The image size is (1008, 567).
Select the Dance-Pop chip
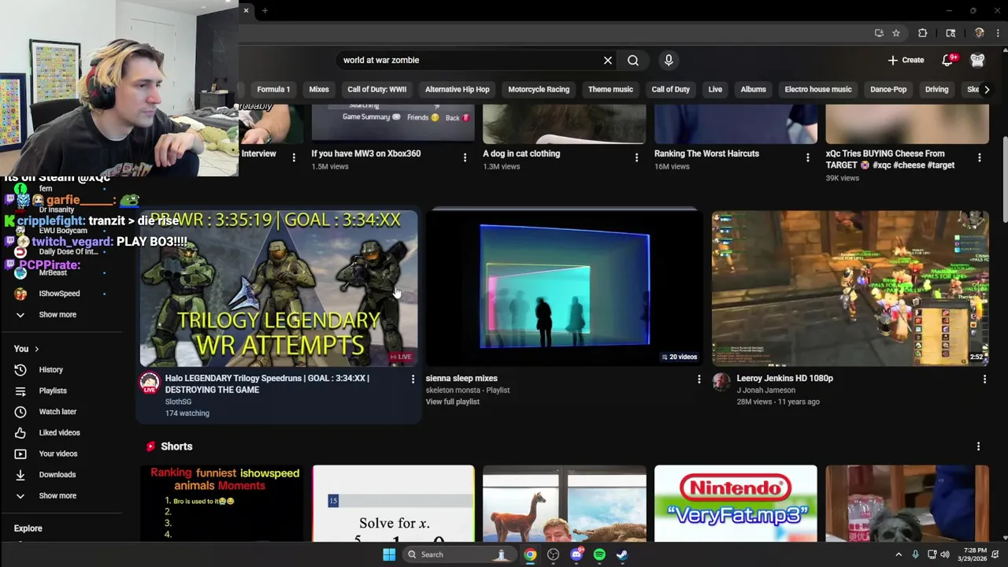888,90
